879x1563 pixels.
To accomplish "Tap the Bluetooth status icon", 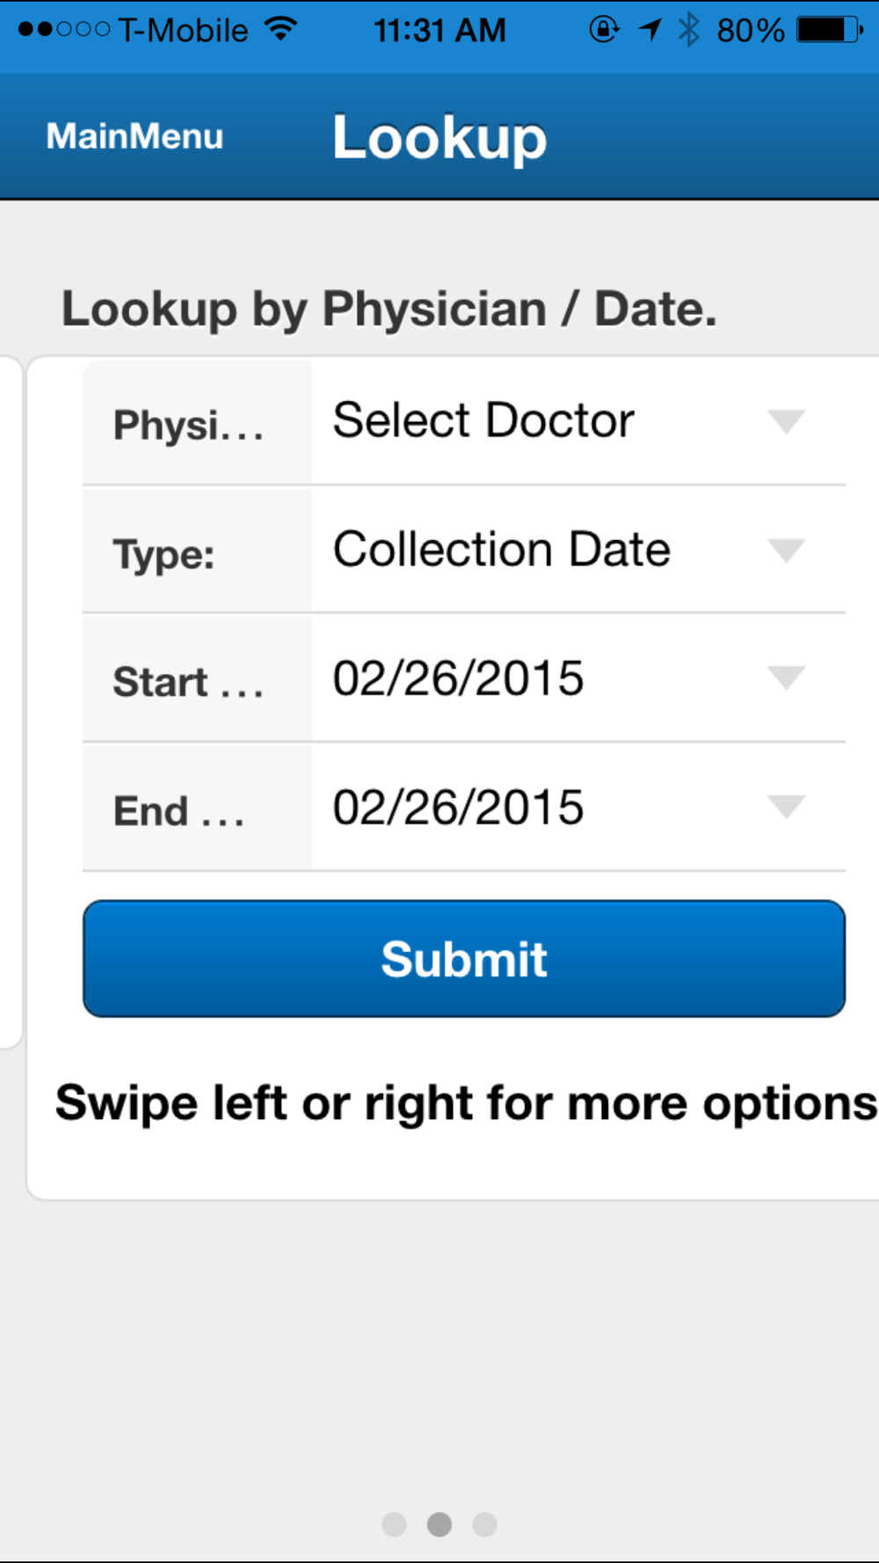I will coord(689,30).
